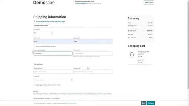Focus the First name input field
This screenshot has width=189, height=106.
click(53, 42)
